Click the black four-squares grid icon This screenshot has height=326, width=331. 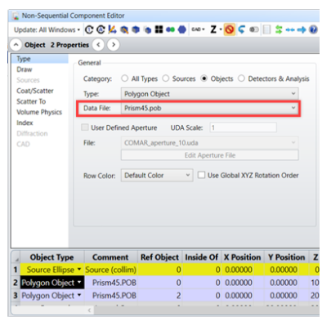(x=159, y=29)
